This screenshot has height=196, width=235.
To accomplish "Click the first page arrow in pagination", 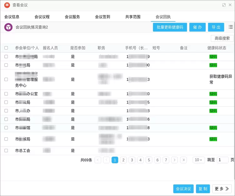I will [98, 160].
